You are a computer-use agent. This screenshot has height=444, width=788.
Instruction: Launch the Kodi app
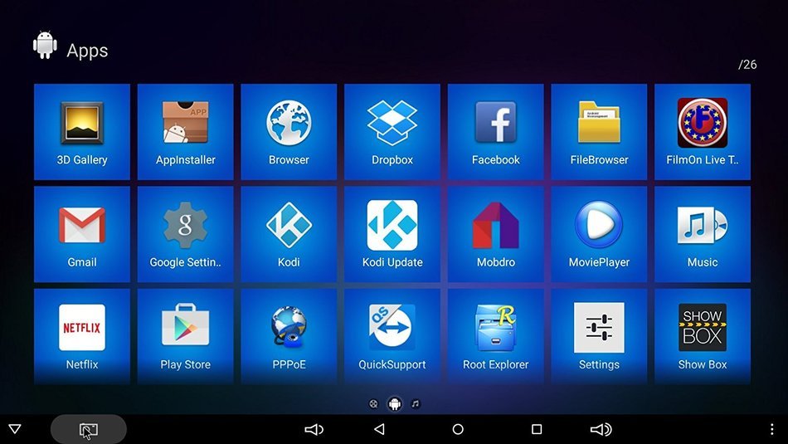pos(289,234)
